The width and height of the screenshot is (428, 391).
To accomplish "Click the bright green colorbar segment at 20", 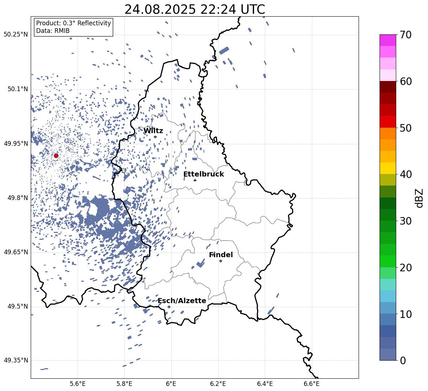I will (388, 261).
